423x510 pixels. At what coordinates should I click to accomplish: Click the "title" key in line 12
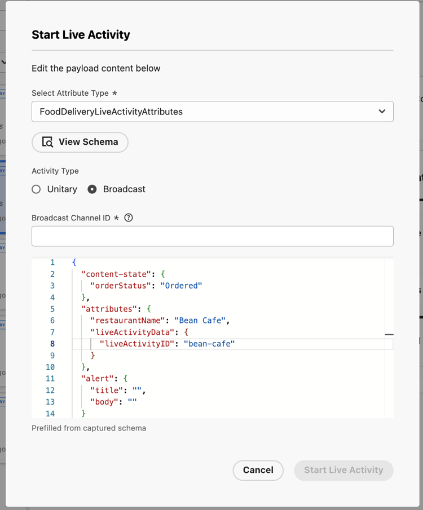tap(107, 391)
